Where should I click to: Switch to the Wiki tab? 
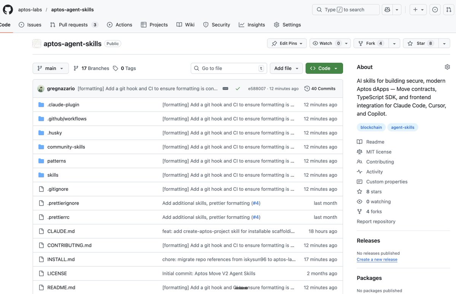(x=185, y=25)
